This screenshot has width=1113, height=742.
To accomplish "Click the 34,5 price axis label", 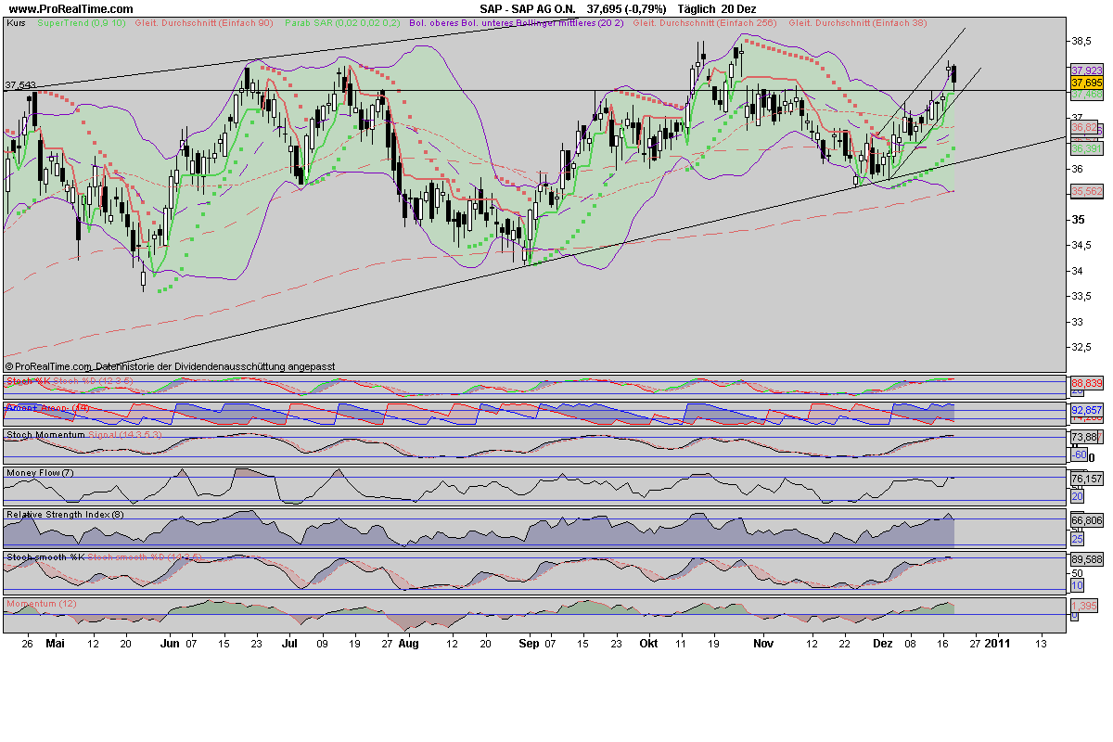I will click(1083, 246).
